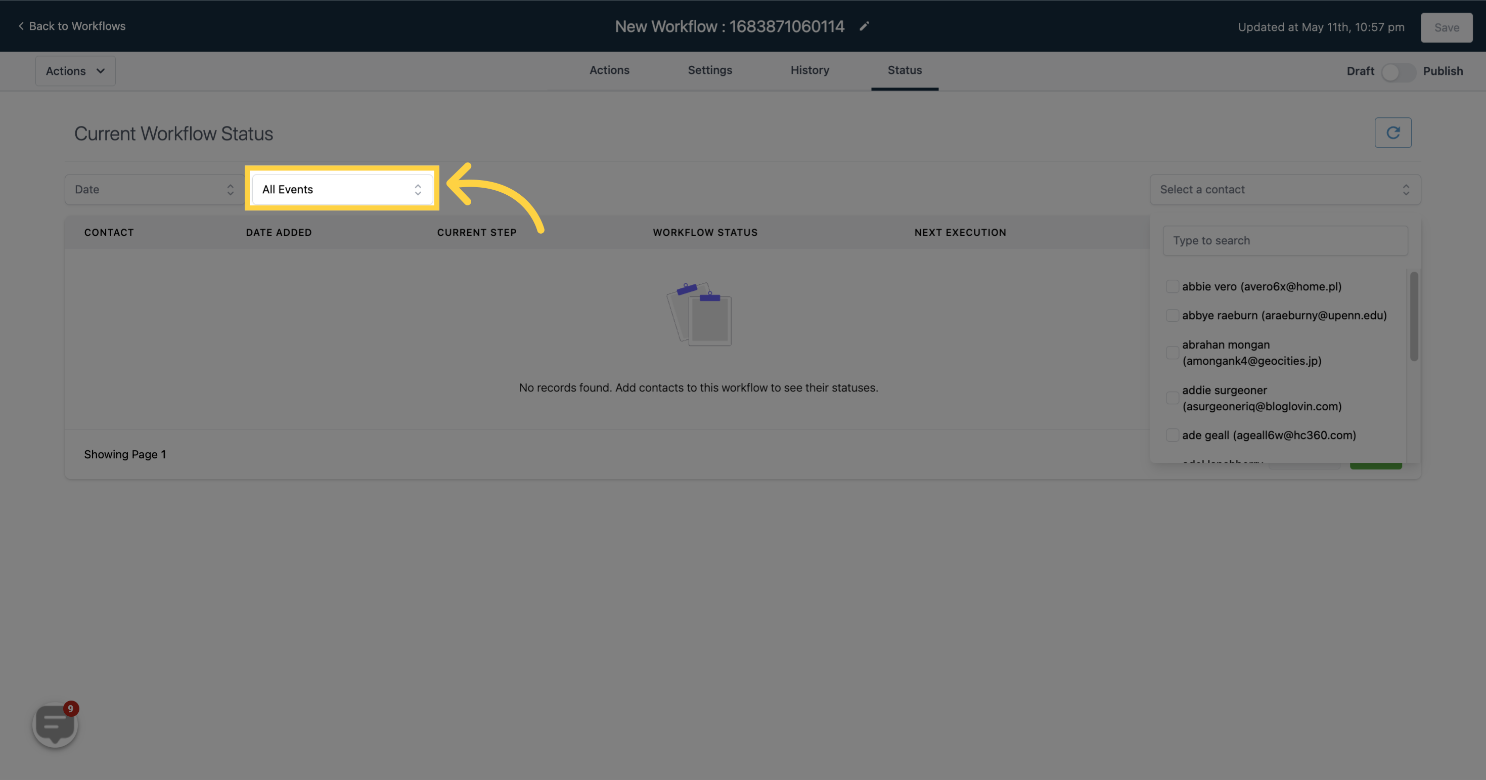Click the edit/pencil icon next to workflow name
Screen dimensions: 1486x780
[x=864, y=27]
